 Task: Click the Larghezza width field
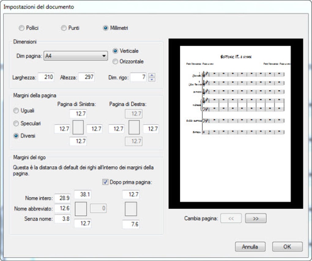(46, 77)
